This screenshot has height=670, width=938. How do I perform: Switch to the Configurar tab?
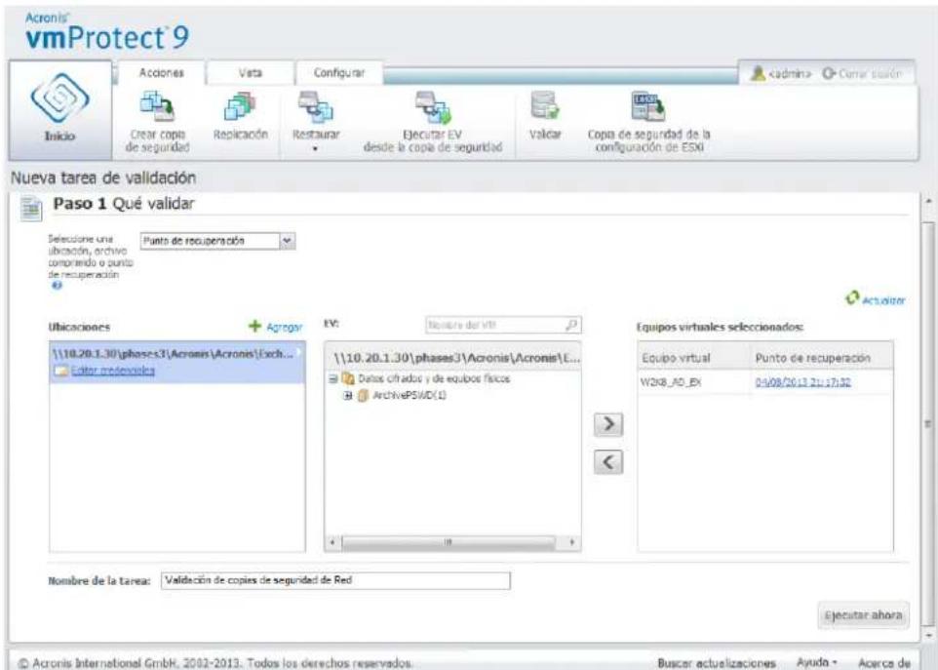(x=339, y=73)
